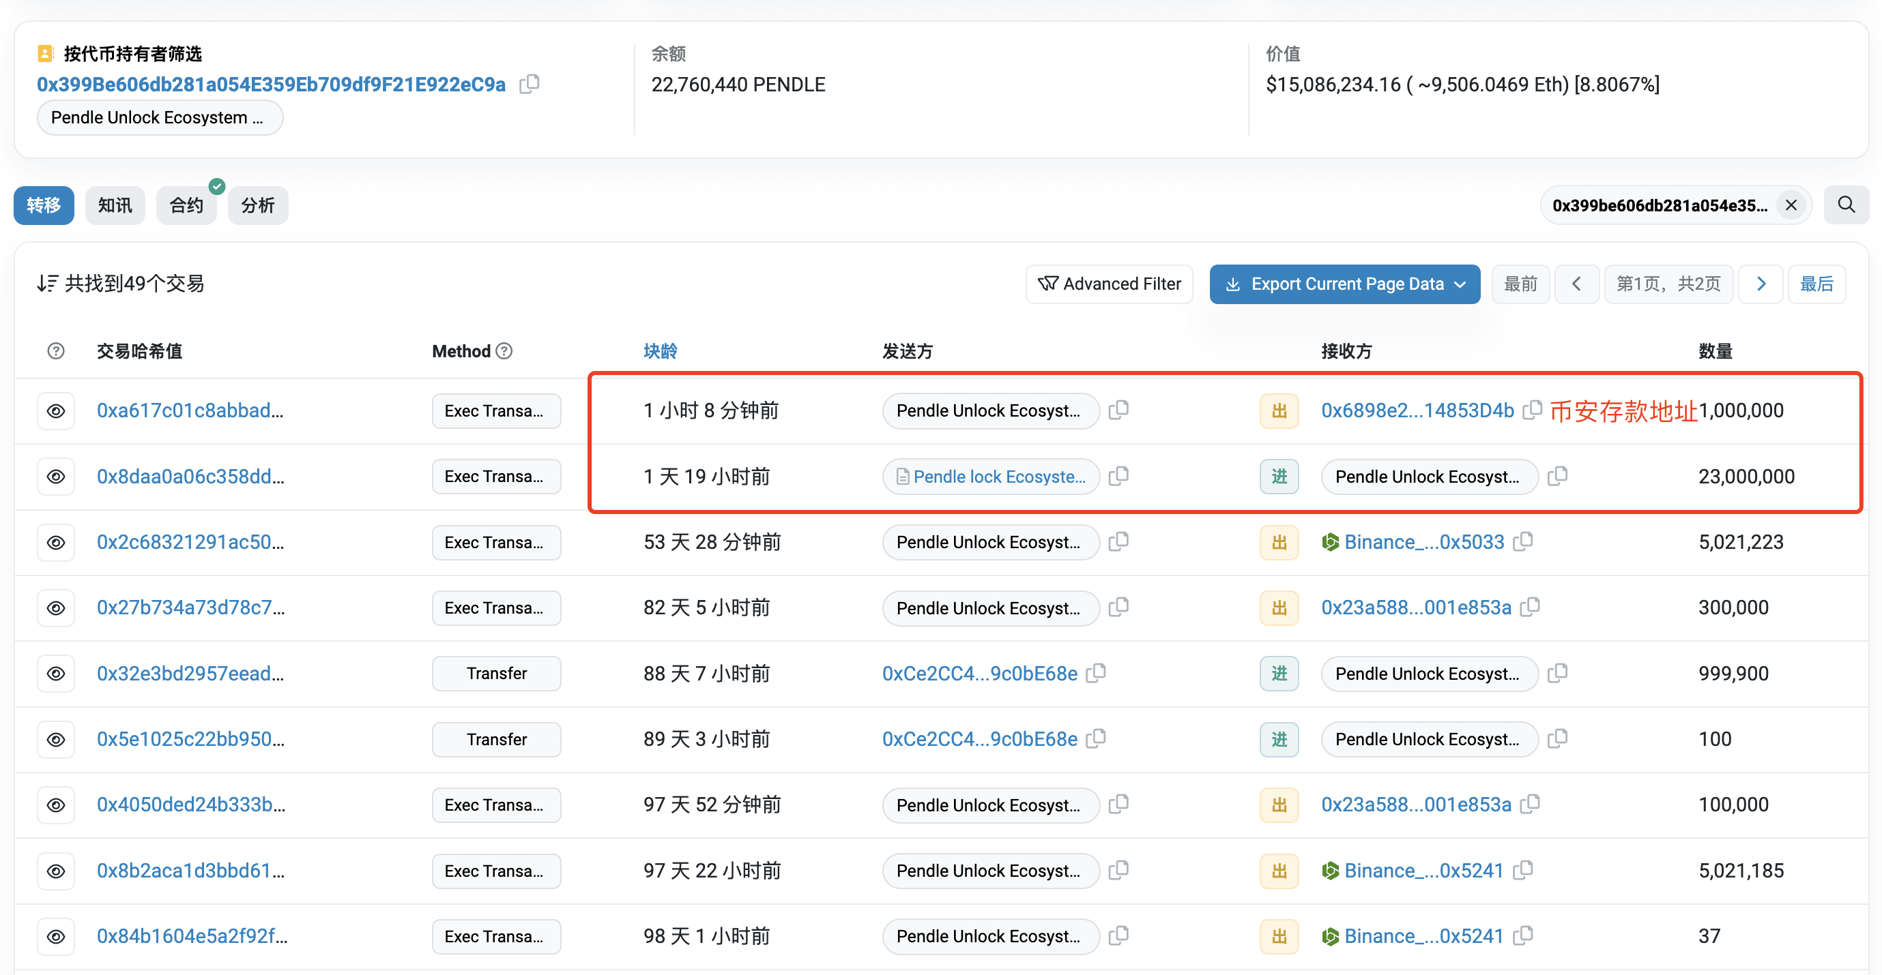Open recipient address 0x6898e2...14853D4b
The height and width of the screenshot is (975, 1882).
pyautogui.click(x=1417, y=411)
